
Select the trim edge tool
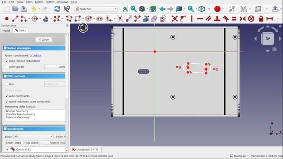tap(120, 19)
